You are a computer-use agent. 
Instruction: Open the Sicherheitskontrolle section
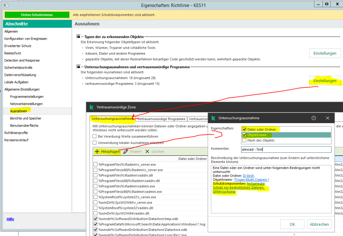pyautogui.click(x=19, y=68)
